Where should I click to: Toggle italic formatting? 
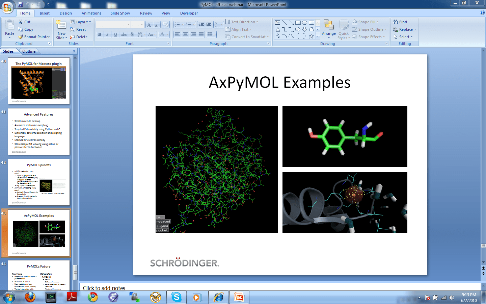[x=107, y=34]
